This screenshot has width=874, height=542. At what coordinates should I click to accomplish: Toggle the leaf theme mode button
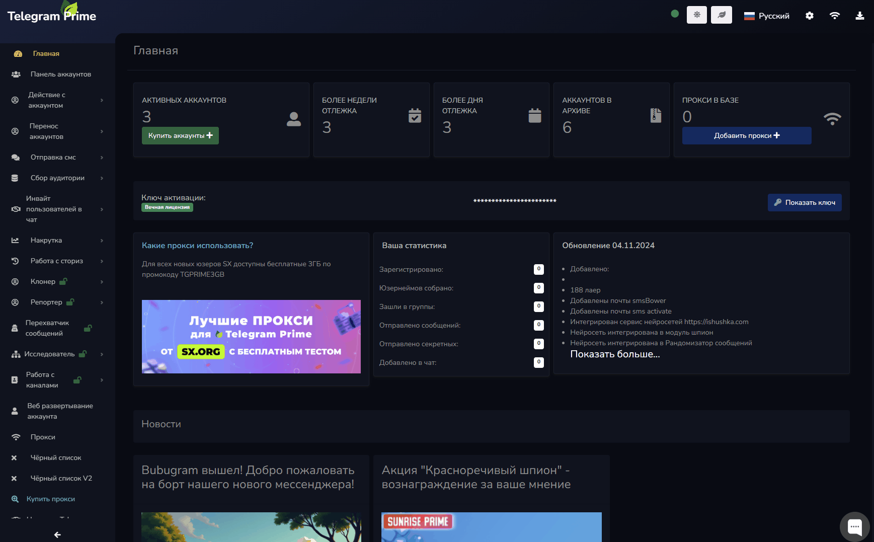pyautogui.click(x=721, y=15)
